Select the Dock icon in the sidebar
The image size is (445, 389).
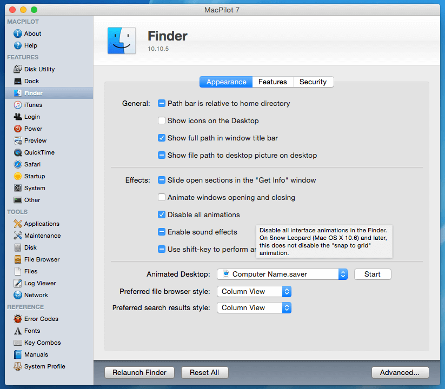[x=18, y=81]
